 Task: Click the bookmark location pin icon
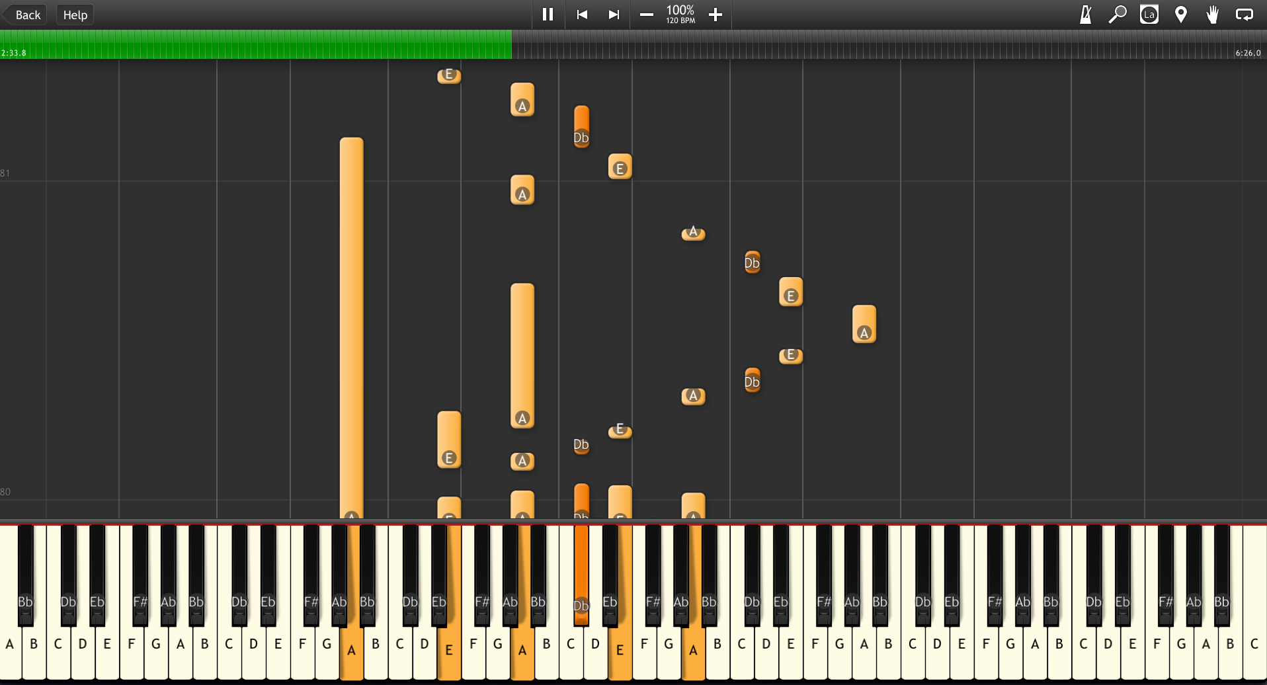1181,14
